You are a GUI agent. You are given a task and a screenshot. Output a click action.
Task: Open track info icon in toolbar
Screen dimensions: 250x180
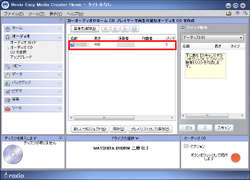135,29
